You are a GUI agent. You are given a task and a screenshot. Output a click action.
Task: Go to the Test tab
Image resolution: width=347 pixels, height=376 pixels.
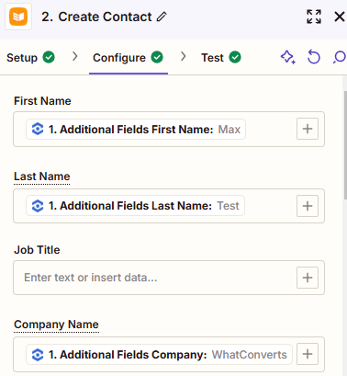coord(221,58)
